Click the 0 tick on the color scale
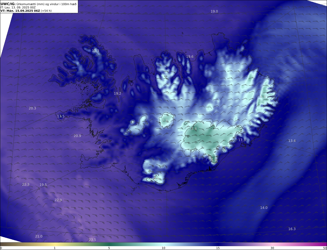The width and height of the screenshot is (327, 250). click(x=1, y=248)
